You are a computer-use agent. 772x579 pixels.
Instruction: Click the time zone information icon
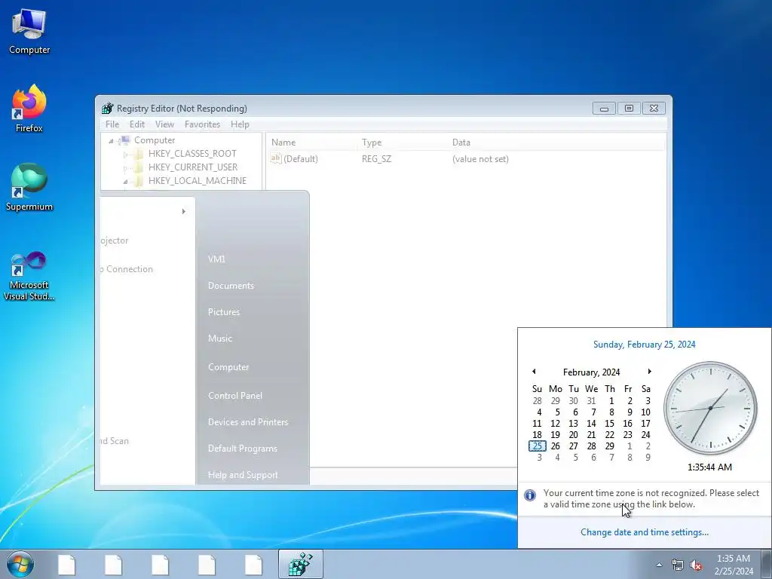tap(530, 495)
